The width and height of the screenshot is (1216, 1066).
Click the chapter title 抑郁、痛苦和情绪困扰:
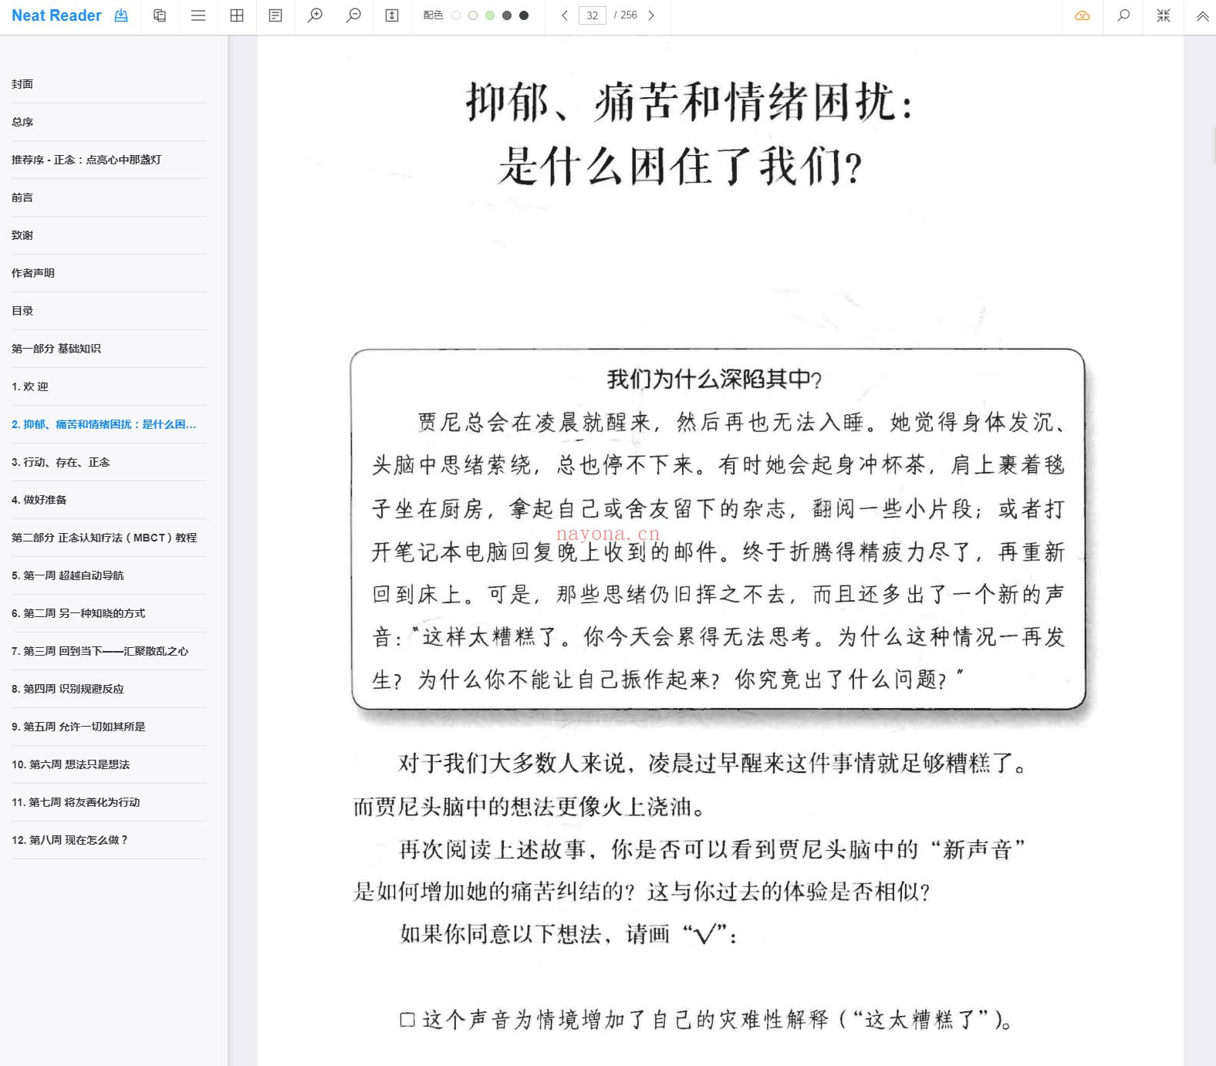(x=688, y=103)
